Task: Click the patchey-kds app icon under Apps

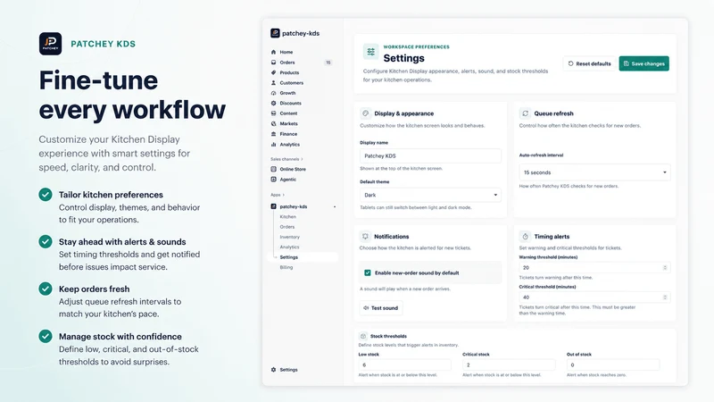Action: click(274, 206)
